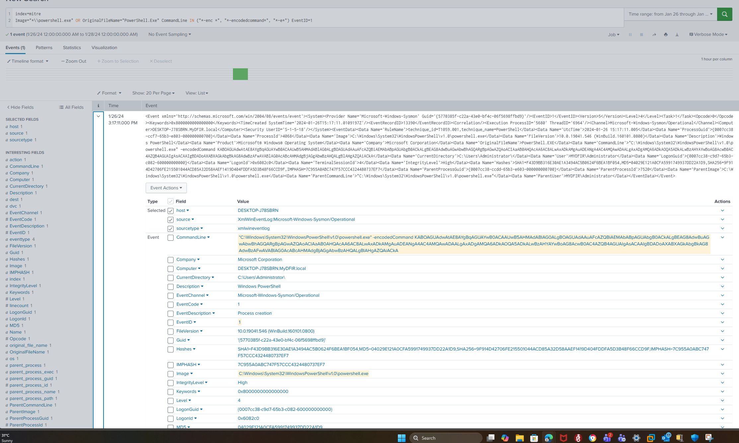Open Microsoft Edge in the taskbar

(x=549, y=438)
